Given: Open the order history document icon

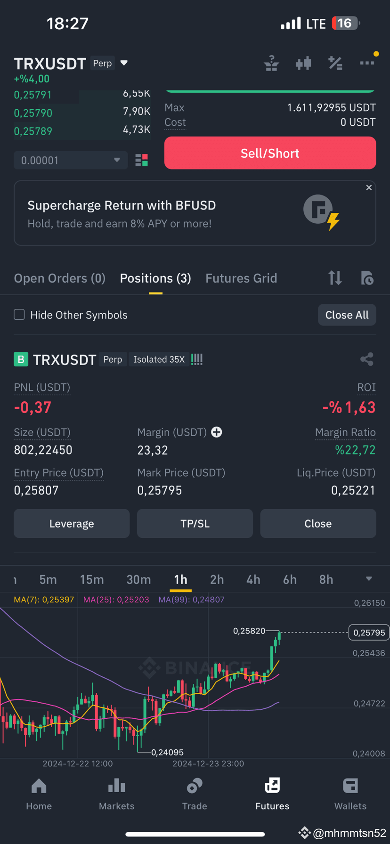Looking at the screenshot, I should pos(367,278).
